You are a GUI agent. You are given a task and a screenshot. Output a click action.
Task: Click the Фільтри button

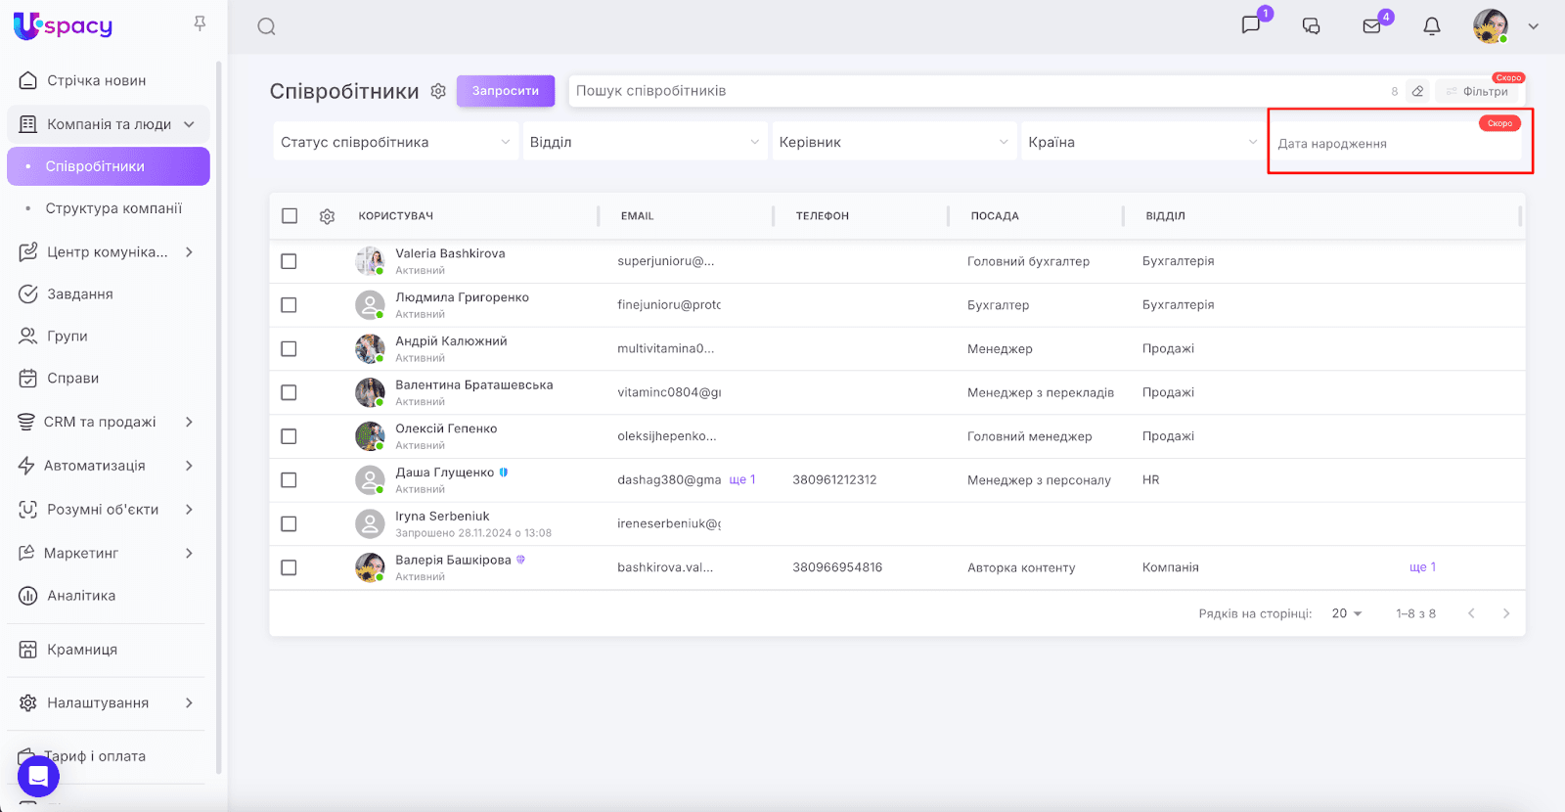(1480, 91)
